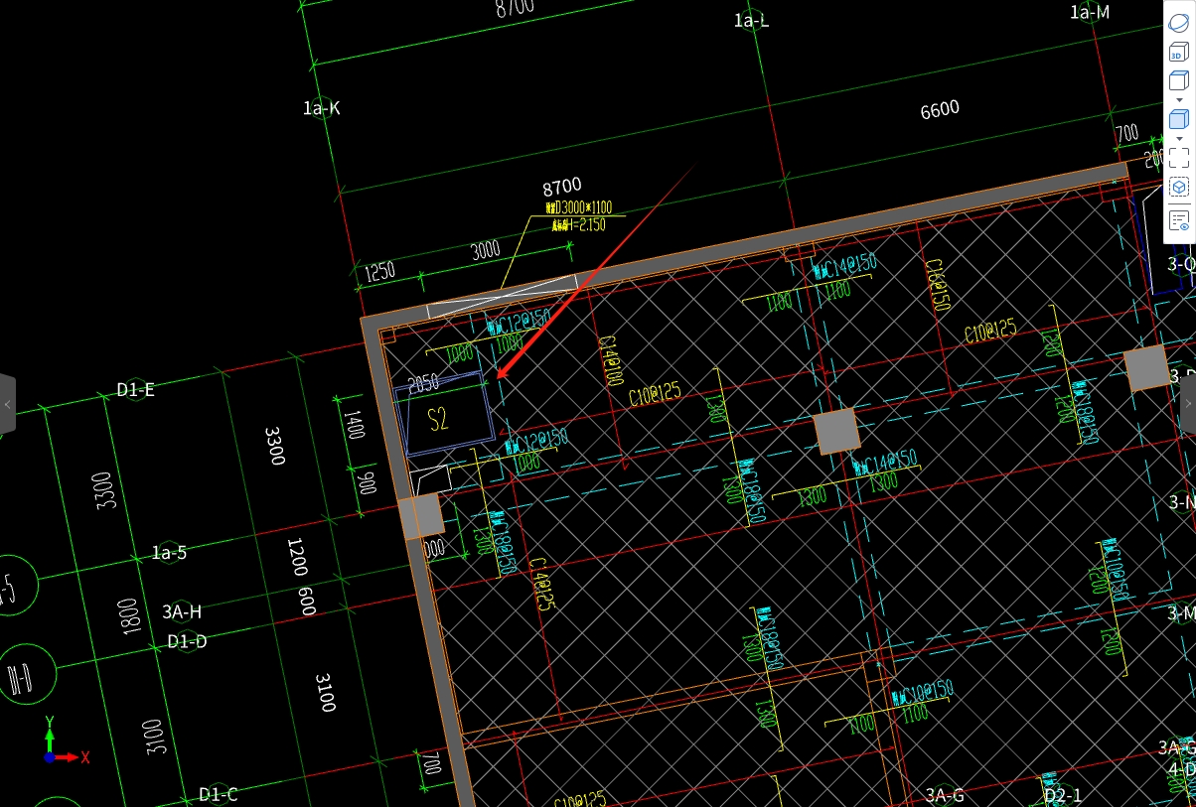Select axis label 1a-M
1196x807 pixels.
pos(1090,12)
